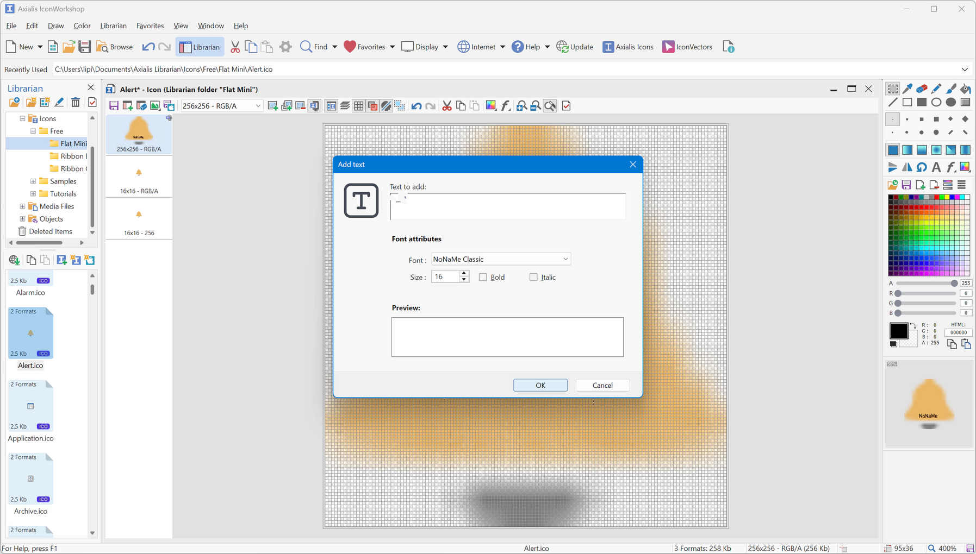976x554 pixels.
Task: Close the Add text dialog
Action: point(633,165)
